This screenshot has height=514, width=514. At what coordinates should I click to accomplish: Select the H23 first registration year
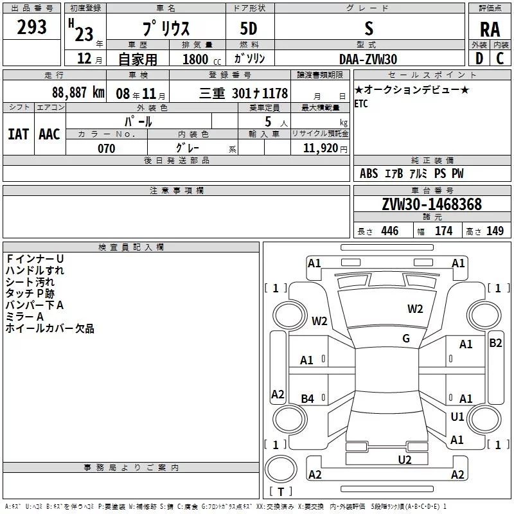pyautogui.click(x=81, y=30)
